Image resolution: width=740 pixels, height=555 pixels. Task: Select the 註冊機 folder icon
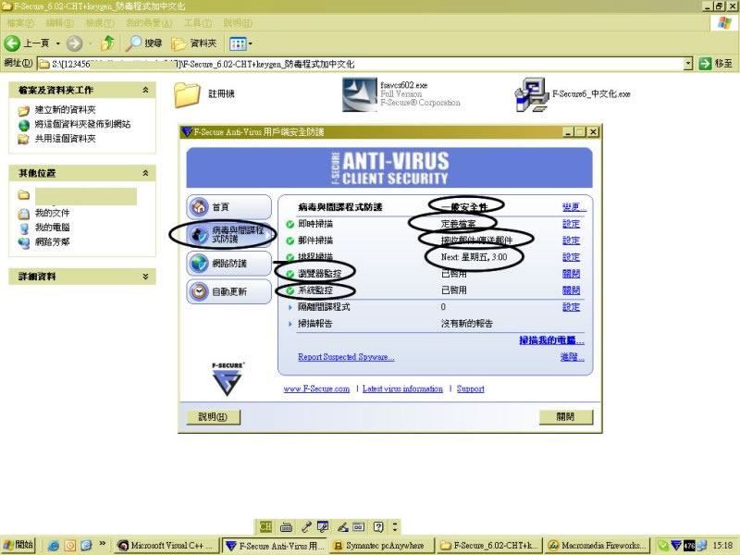point(187,94)
